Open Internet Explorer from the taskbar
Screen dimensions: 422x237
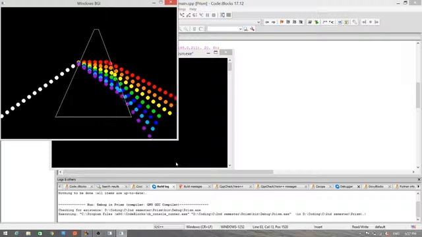click(16, 234)
